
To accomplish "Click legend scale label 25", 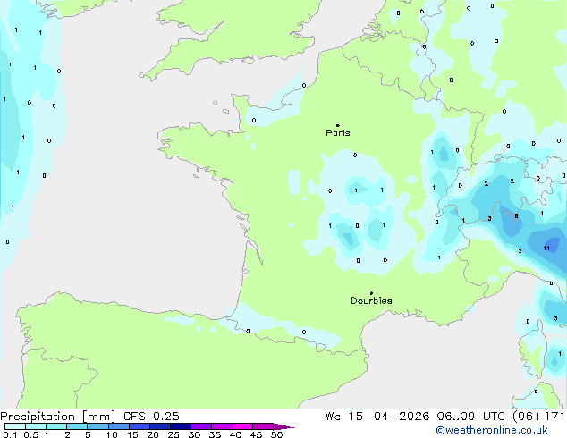I will (173, 434).
